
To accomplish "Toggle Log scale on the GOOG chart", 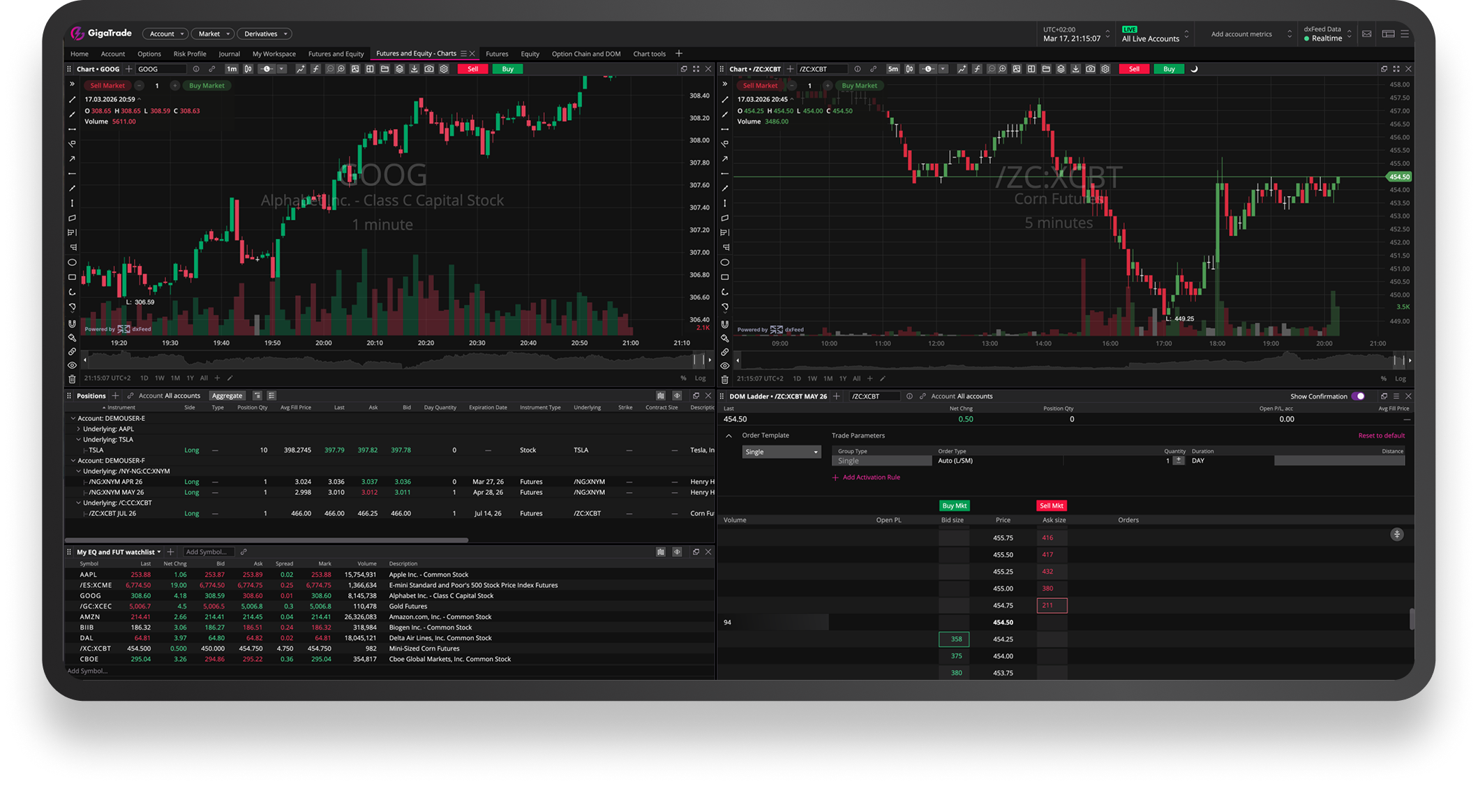I will click(700, 378).
